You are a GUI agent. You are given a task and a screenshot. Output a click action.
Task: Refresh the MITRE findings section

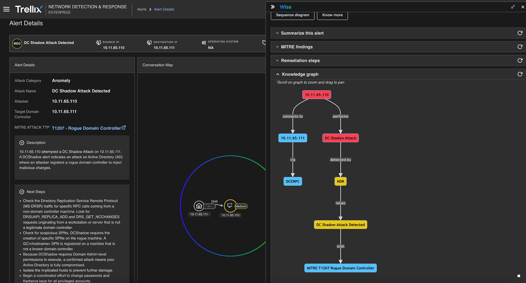point(520,47)
